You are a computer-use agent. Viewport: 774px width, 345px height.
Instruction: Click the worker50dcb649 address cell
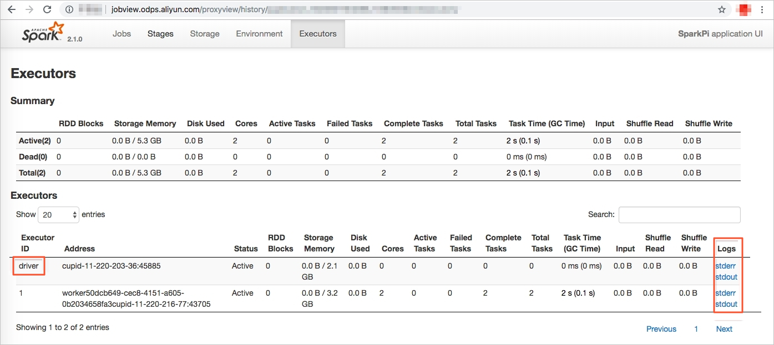pyautogui.click(x=136, y=298)
